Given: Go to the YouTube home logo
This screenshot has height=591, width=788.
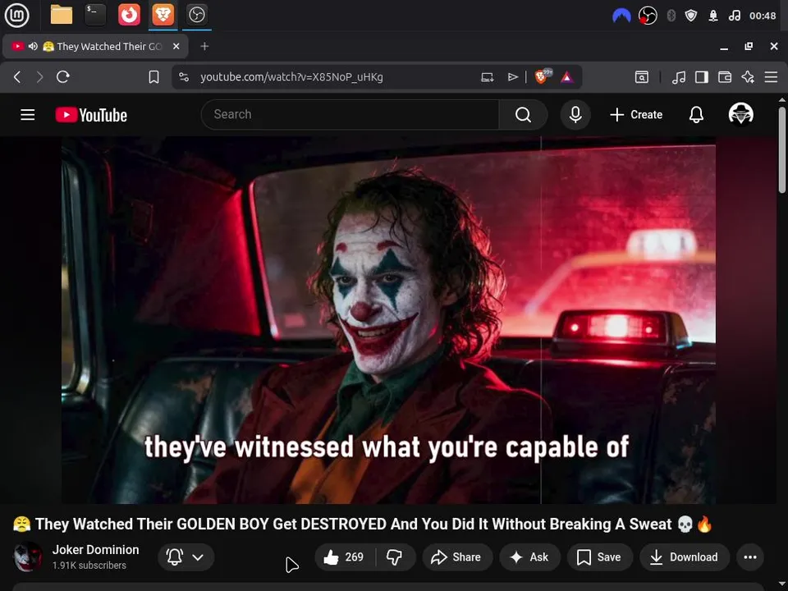Looking at the screenshot, I should (91, 115).
